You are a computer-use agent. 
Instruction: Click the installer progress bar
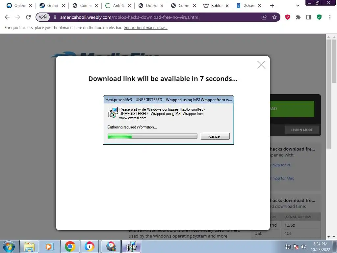point(152,136)
